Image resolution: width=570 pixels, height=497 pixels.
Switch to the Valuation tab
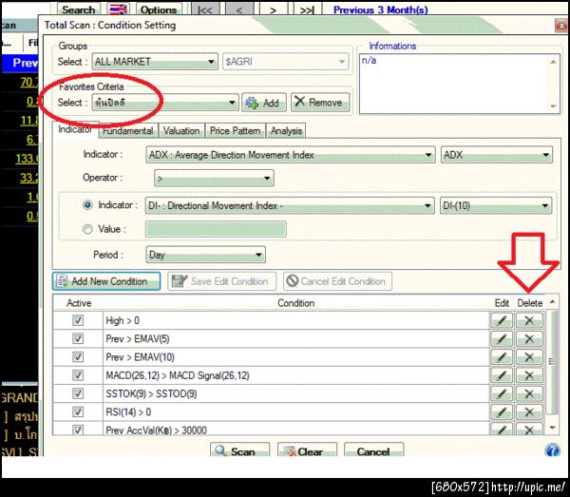pos(181,131)
